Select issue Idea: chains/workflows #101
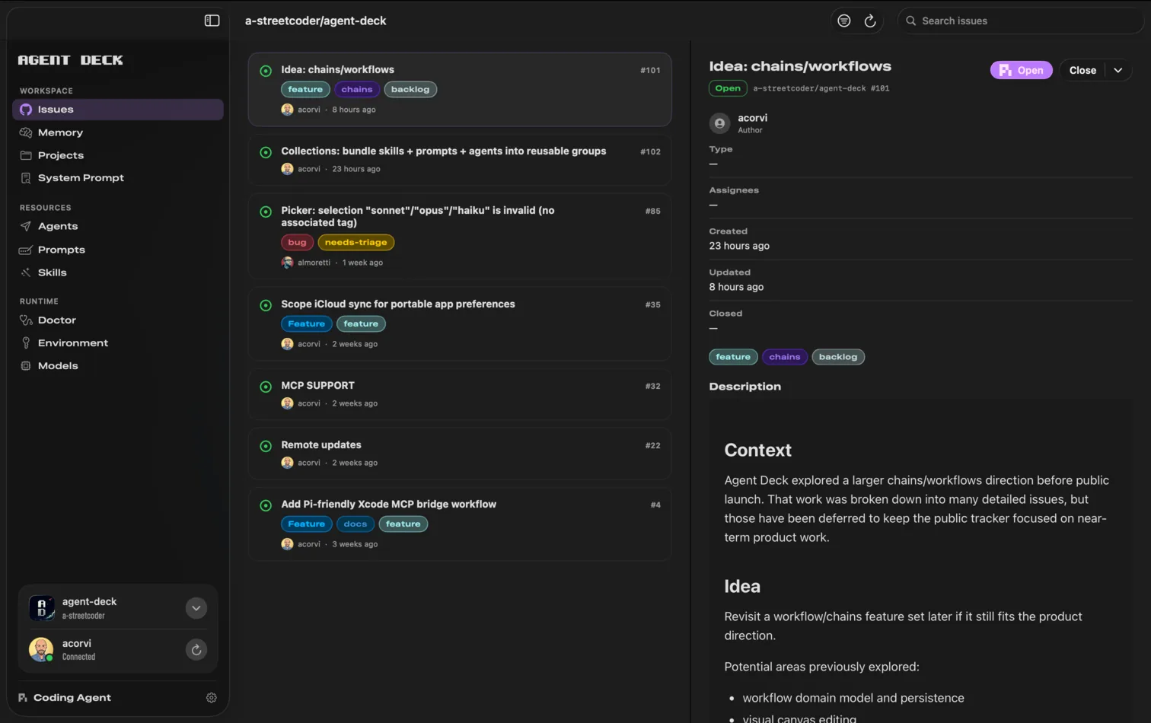Viewport: 1151px width, 723px height. pos(460,89)
